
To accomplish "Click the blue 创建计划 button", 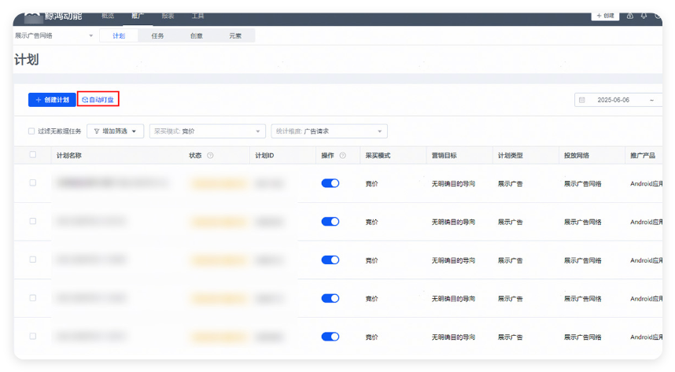I will pyautogui.click(x=52, y=100).
